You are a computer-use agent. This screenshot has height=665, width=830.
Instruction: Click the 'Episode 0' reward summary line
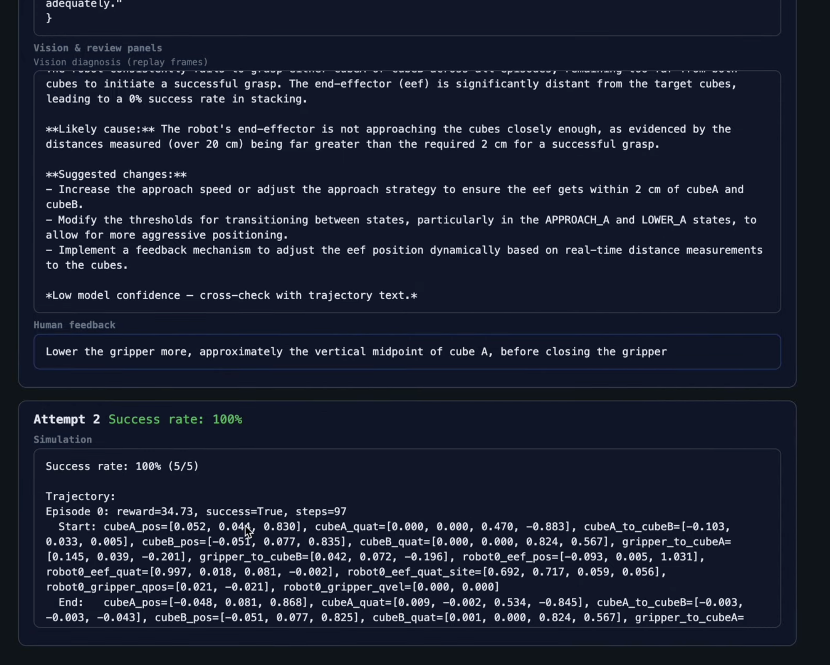tap(196, 511)
